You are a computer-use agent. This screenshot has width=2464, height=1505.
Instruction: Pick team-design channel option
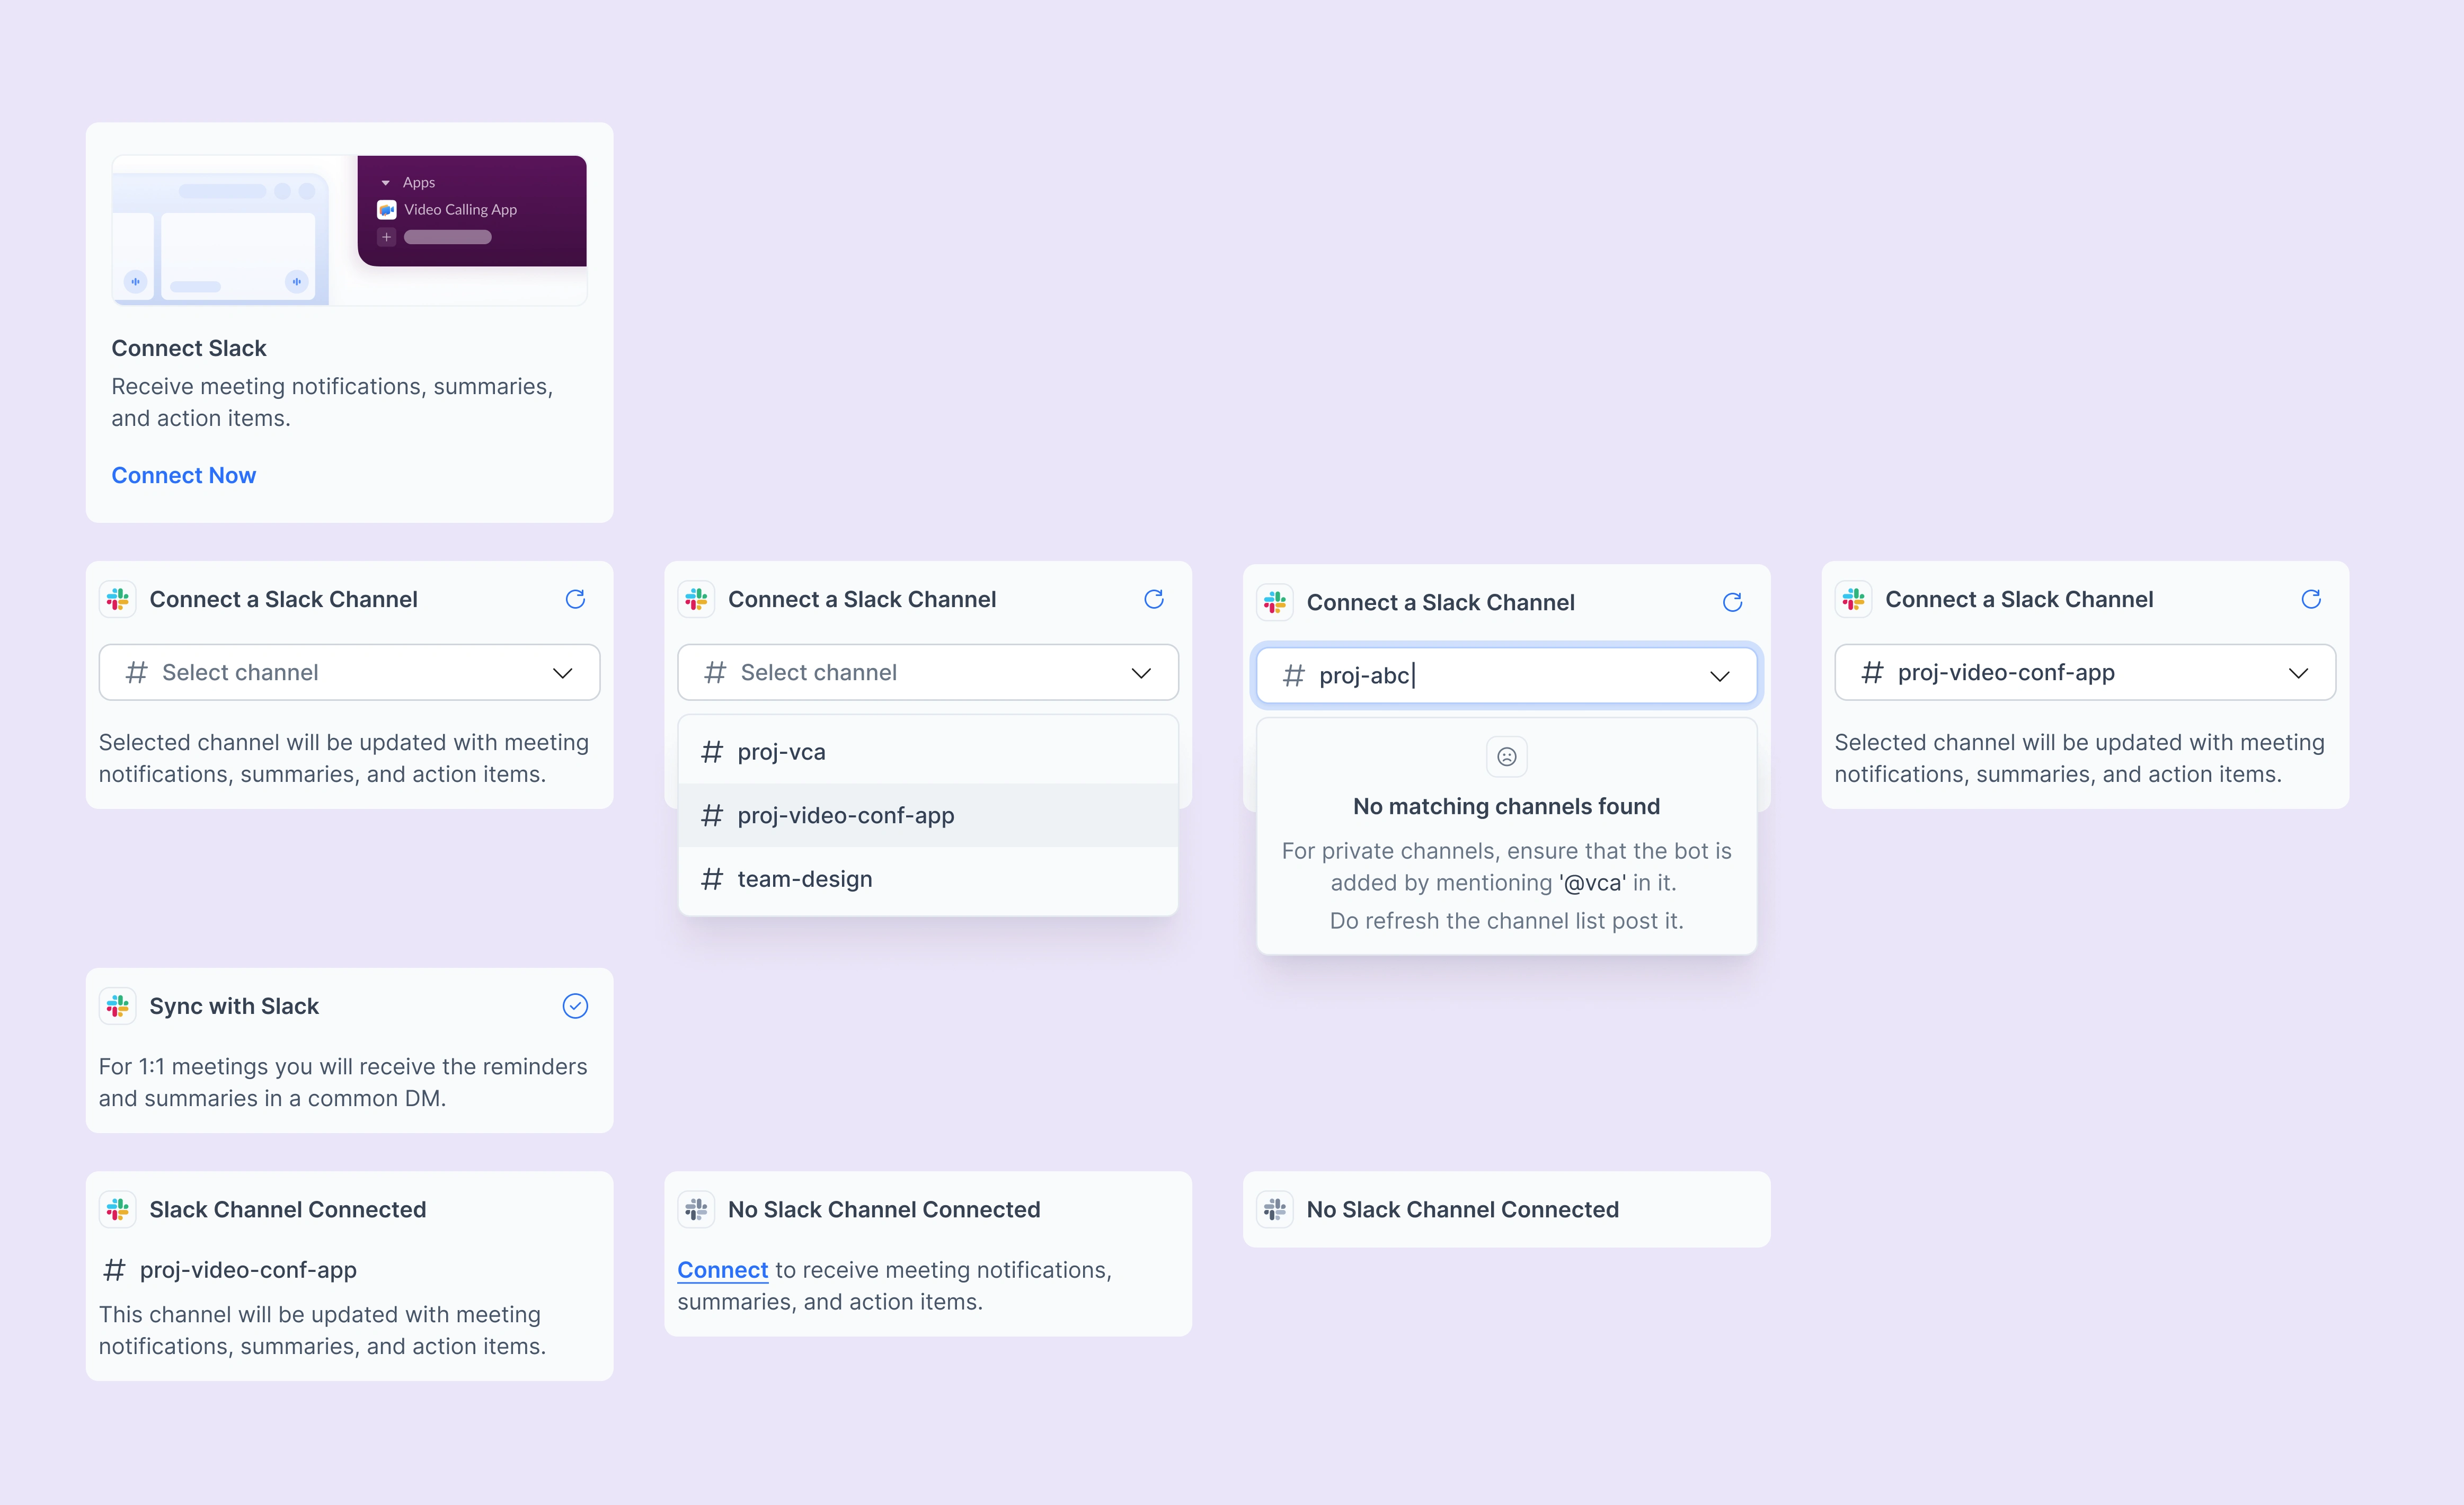pyautogui.click(x=804, y=879)
